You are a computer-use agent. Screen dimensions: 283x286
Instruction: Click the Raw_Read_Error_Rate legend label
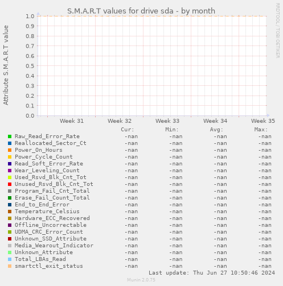[x=47, y=136]
